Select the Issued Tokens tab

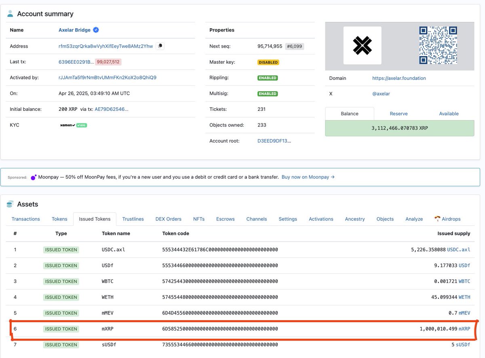(x=95, y=219)
